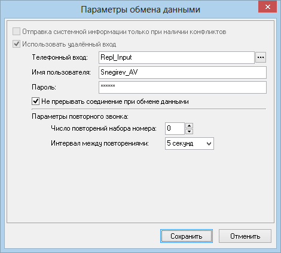Focus the Телефонный вход field containing Repl_Input
This screenshot has width=281, height=253.
(x=176, y=57)
